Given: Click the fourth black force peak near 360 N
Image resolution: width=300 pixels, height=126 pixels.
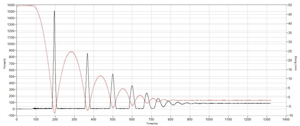Looking at the screenshot, I should coord(132,86).
